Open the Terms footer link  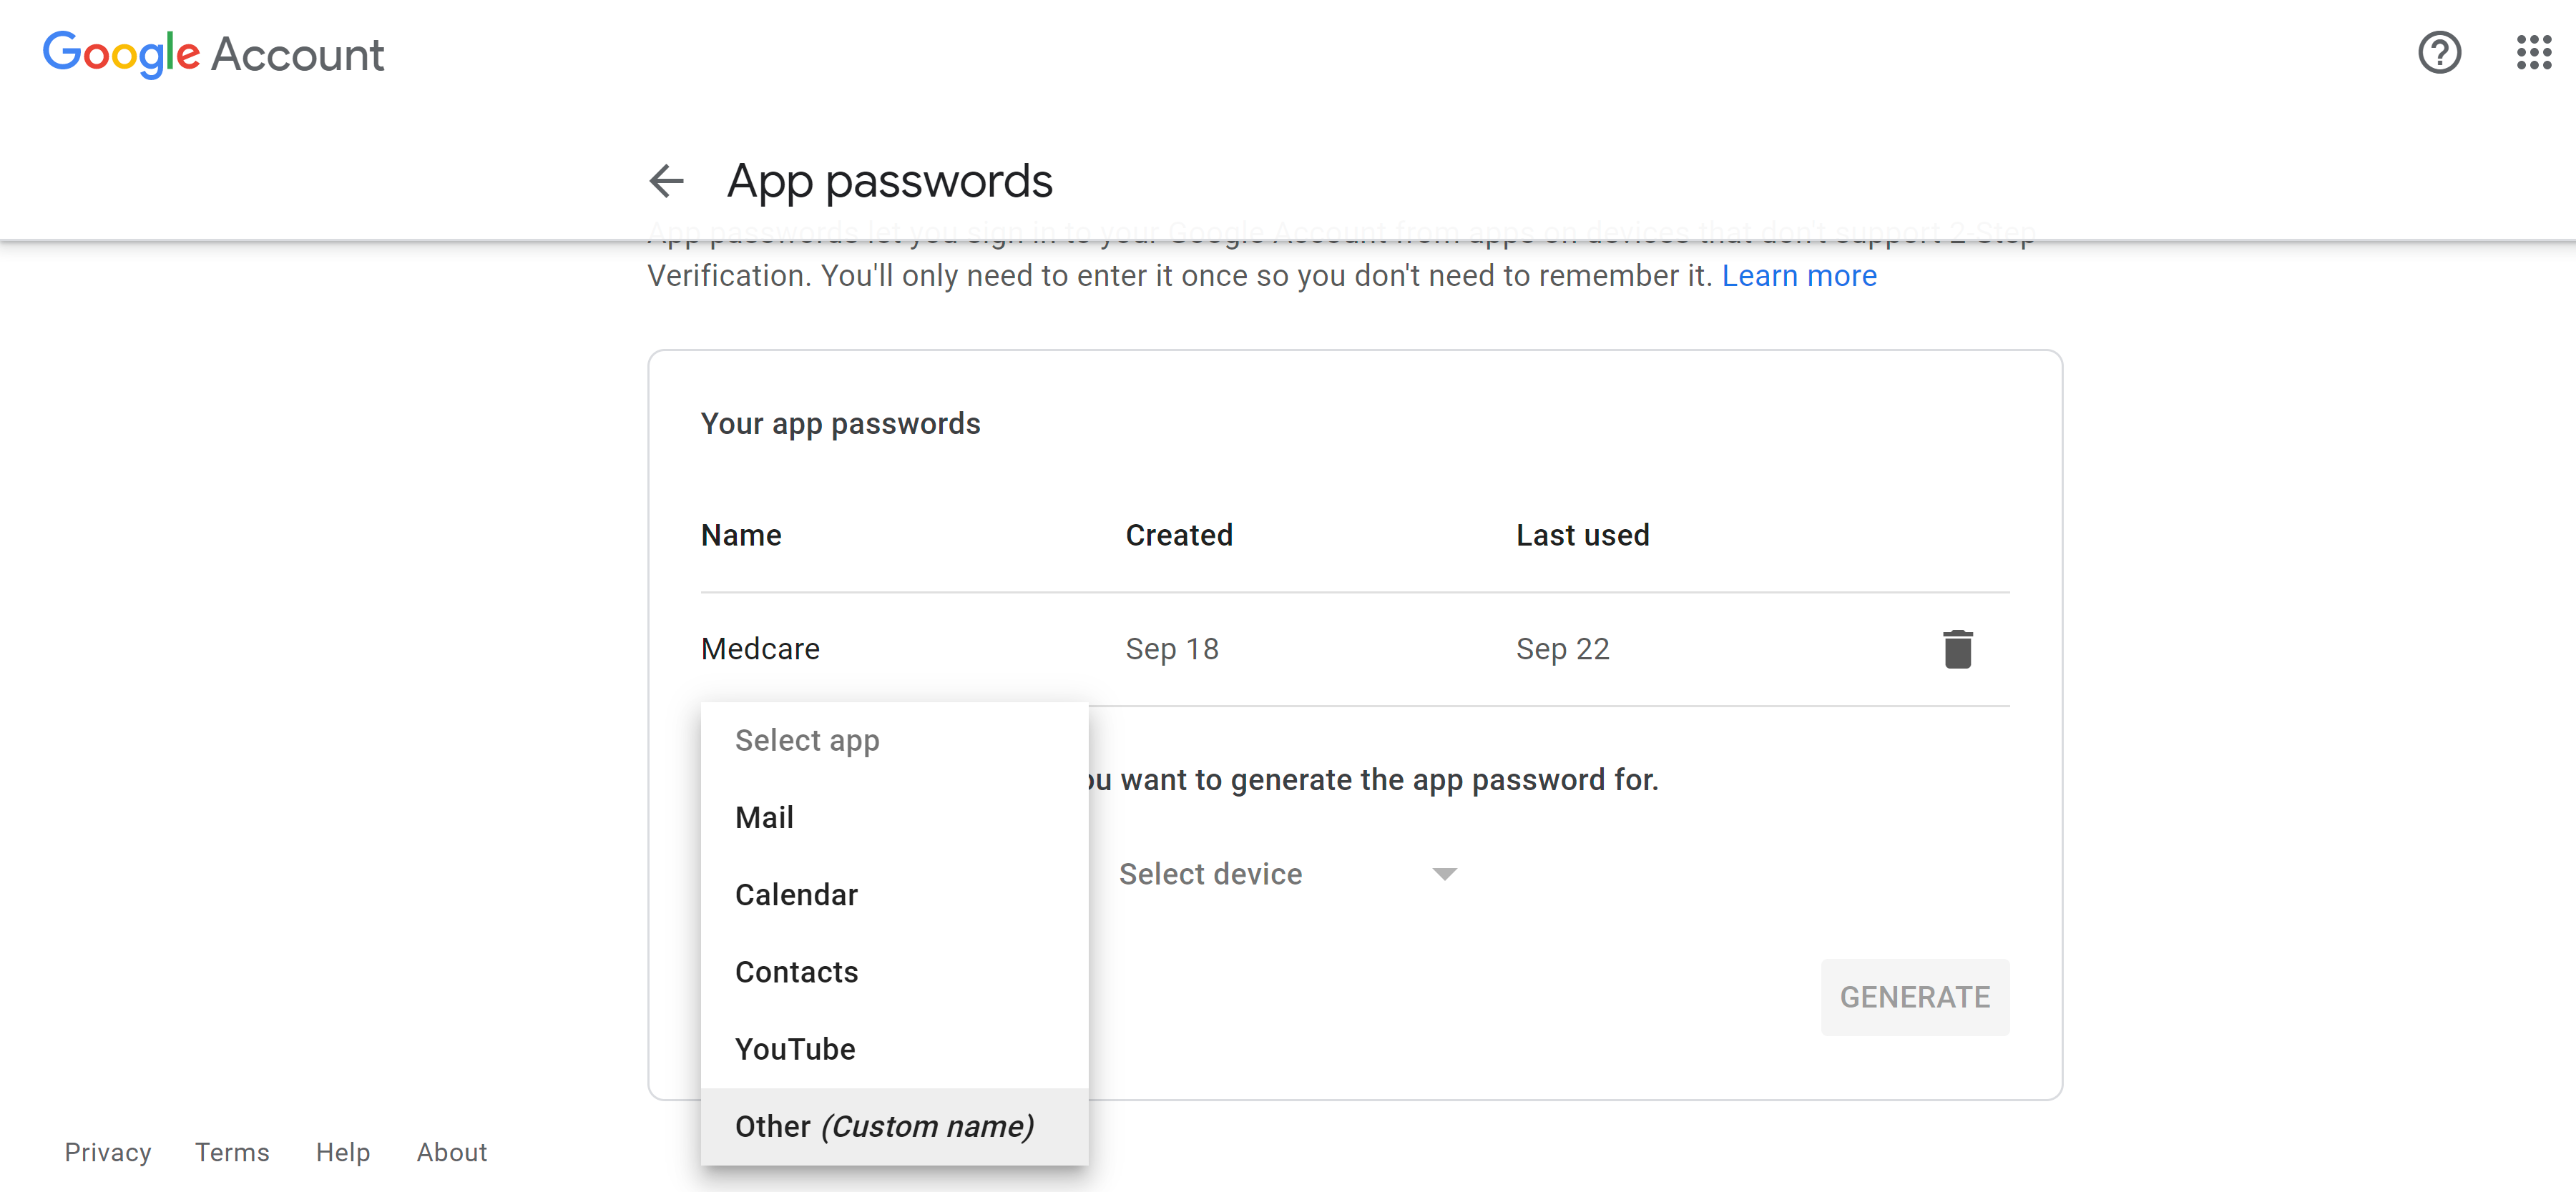tap(232, 1152)
